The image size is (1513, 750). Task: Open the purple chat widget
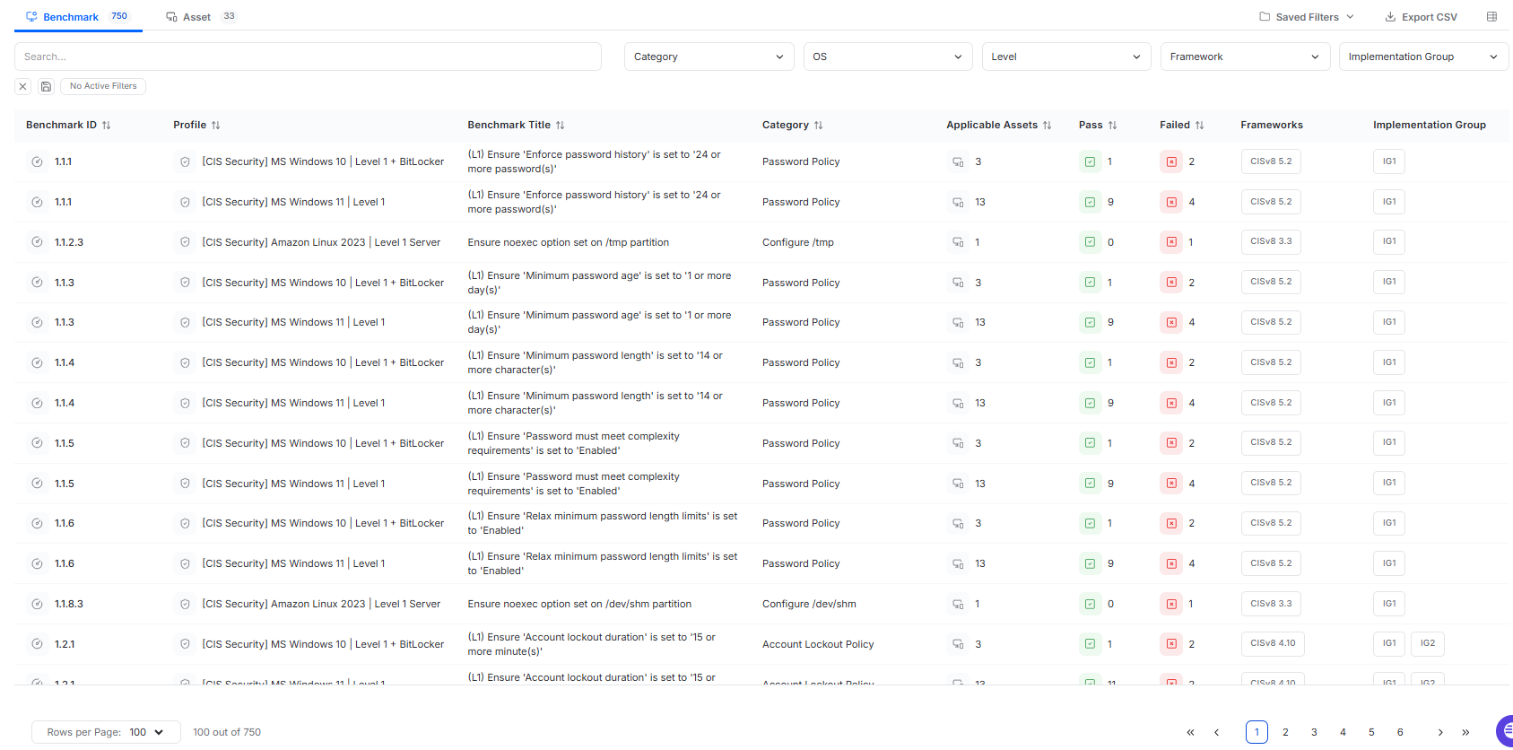1505,731
